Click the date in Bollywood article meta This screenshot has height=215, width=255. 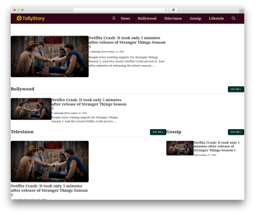pos(76,113)
